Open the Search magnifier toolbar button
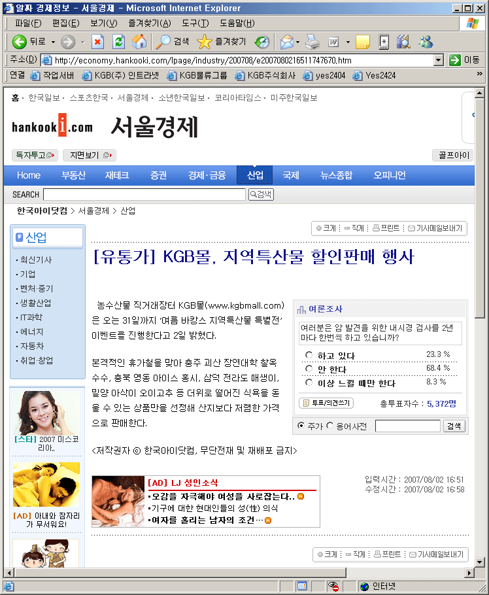Screen dimensions: 489x595 coord(172,42)
